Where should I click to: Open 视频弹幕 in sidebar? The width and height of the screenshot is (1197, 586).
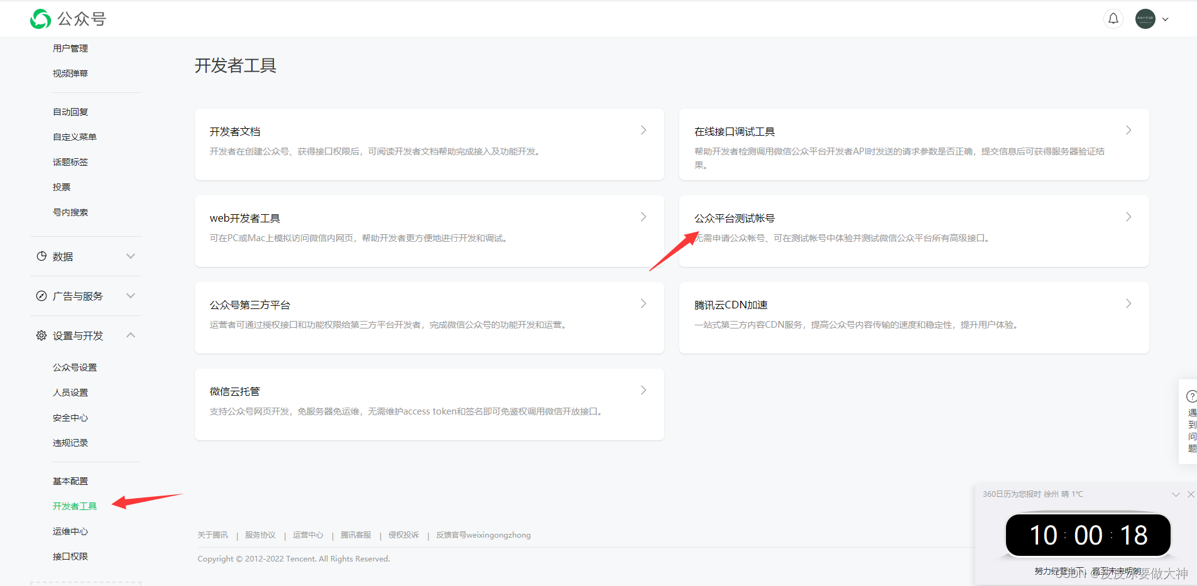(x=70, y=73)
